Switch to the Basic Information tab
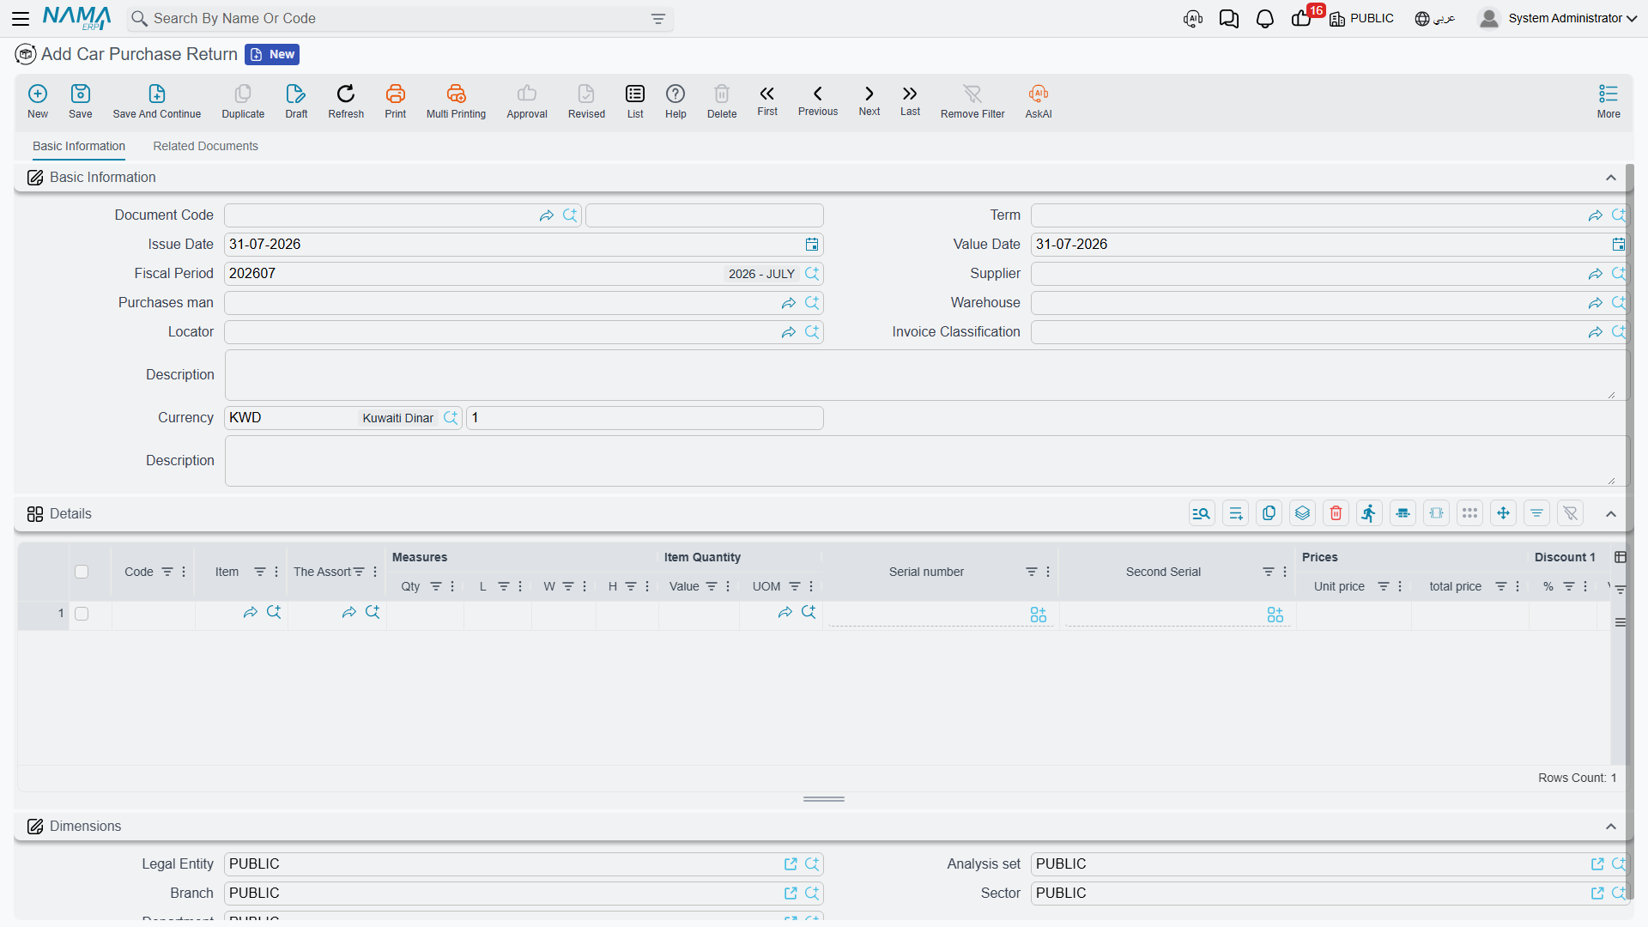The width and height of the screenshot is (1648, 927). click(79, 146)
